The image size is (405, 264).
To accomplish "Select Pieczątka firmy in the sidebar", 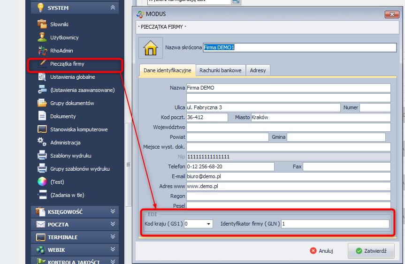I will [x=67, y=63].
